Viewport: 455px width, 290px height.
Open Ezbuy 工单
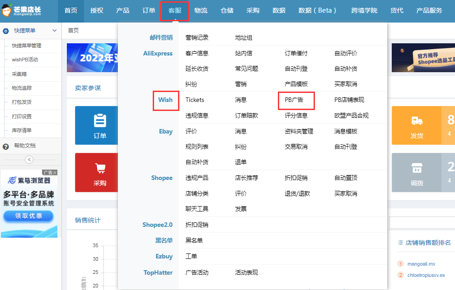click(x=191, y=256)
